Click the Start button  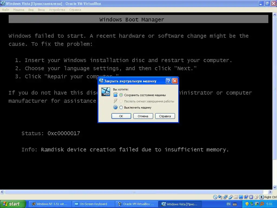click(x=13, y=204)
